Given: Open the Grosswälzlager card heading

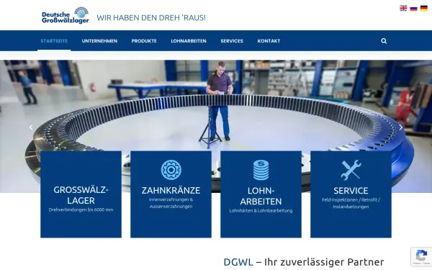Looking at the screenshot, I should coord(81,195).
